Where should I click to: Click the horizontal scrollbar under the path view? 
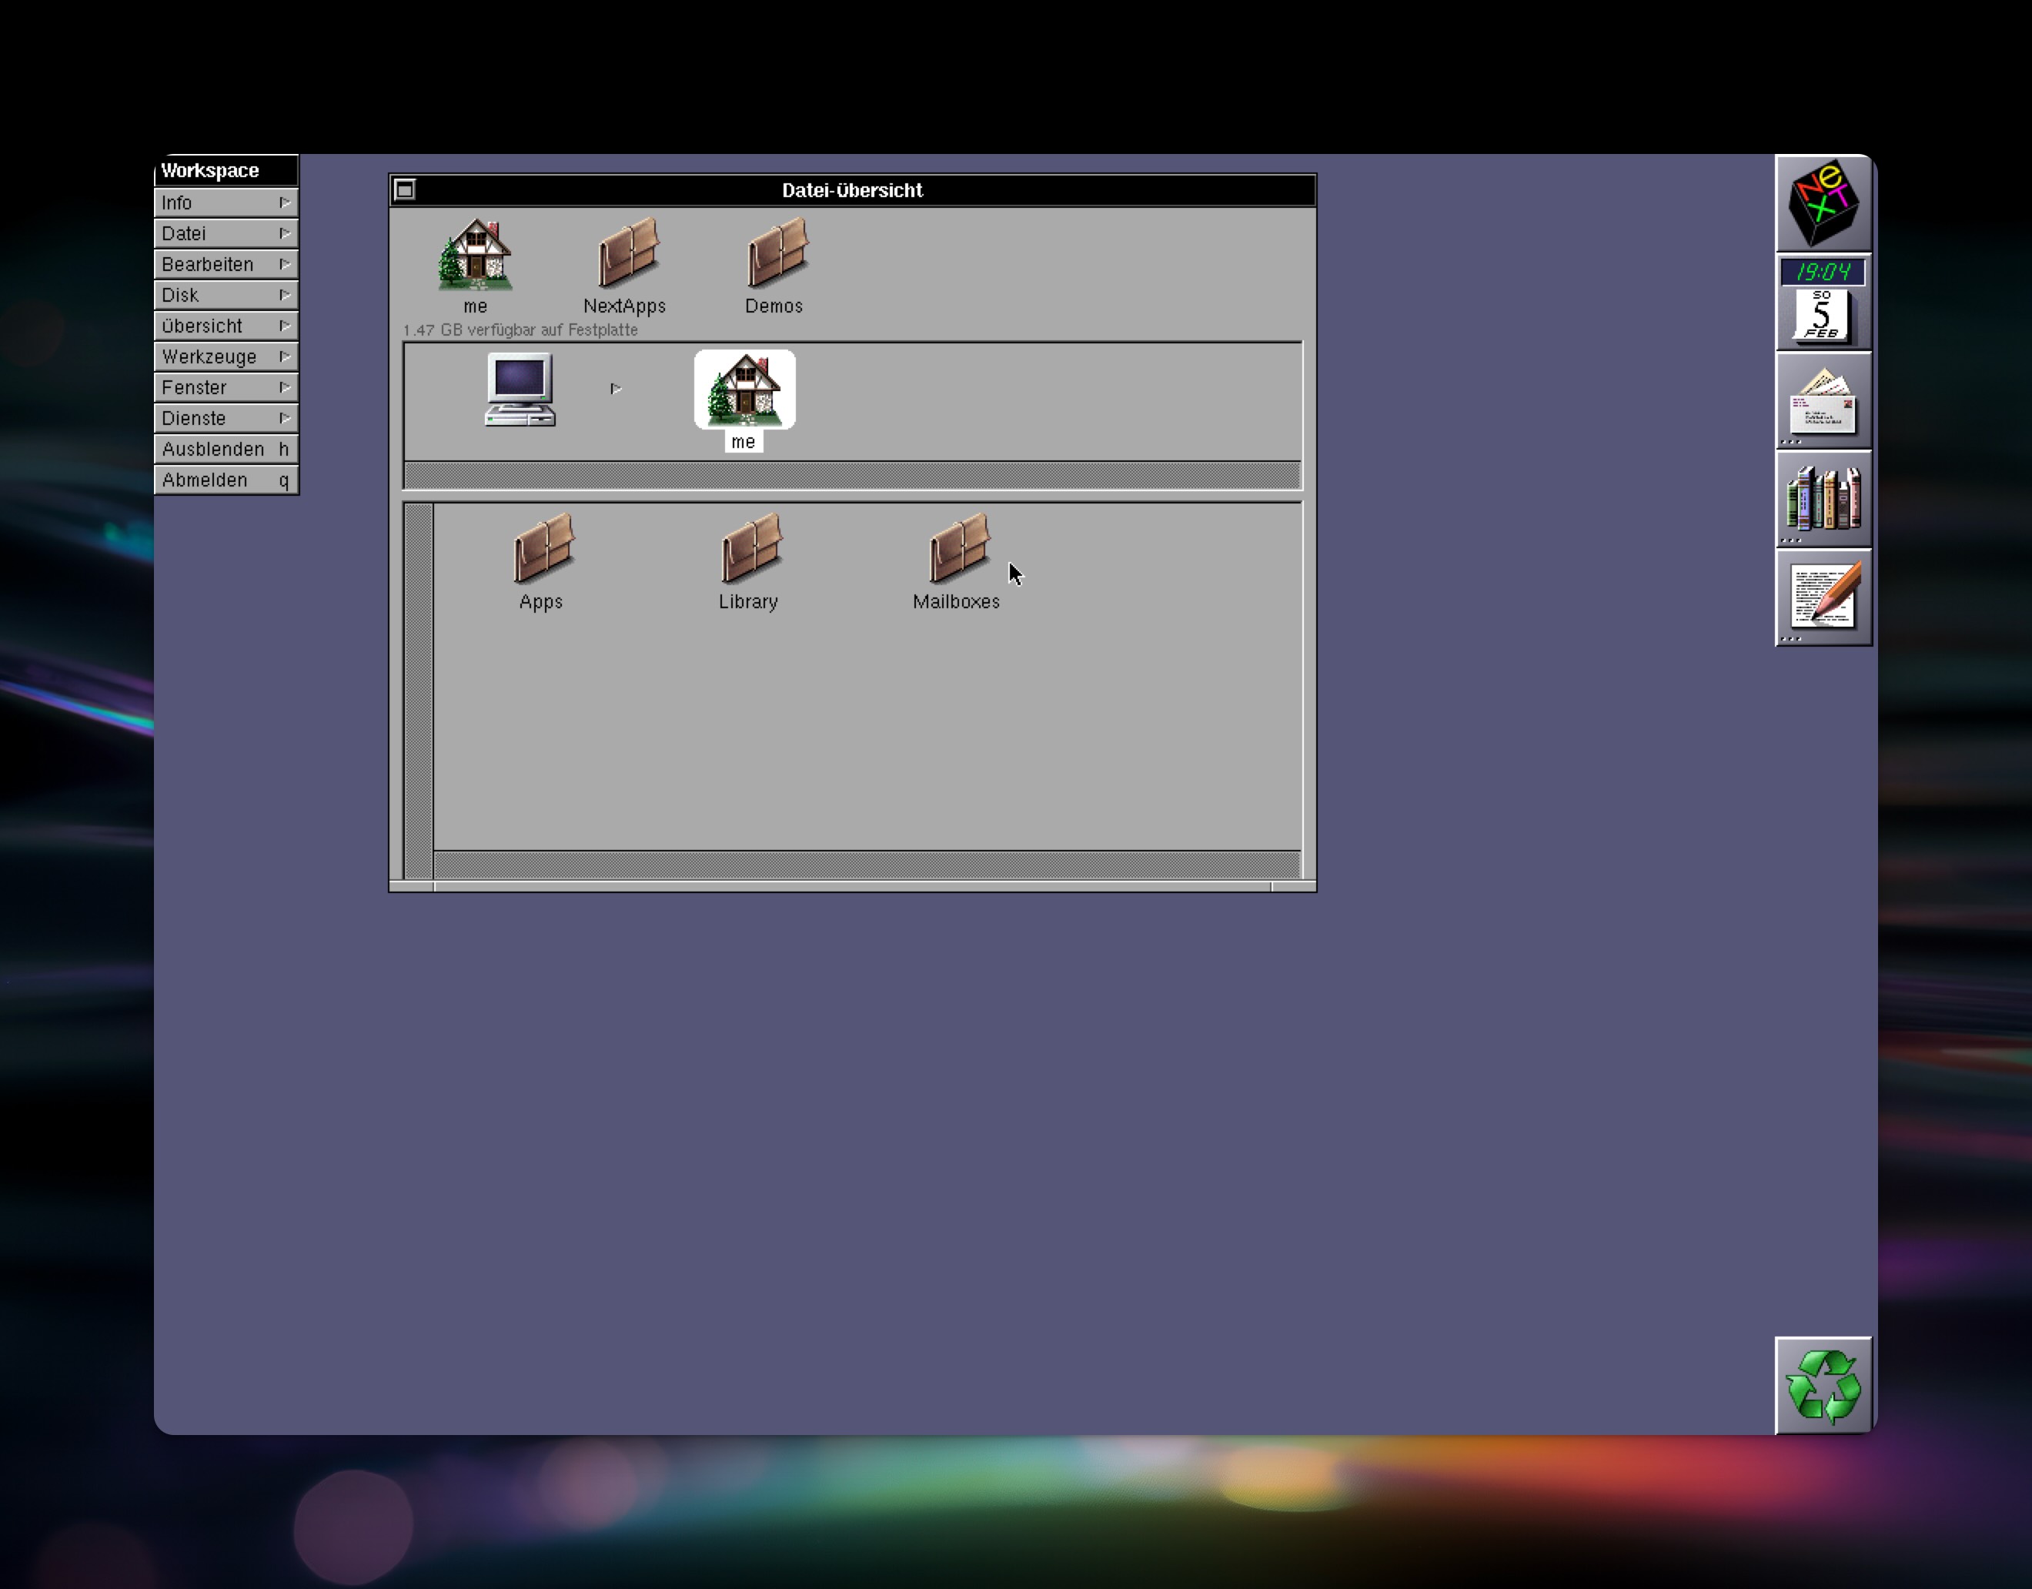coord(852,475)
